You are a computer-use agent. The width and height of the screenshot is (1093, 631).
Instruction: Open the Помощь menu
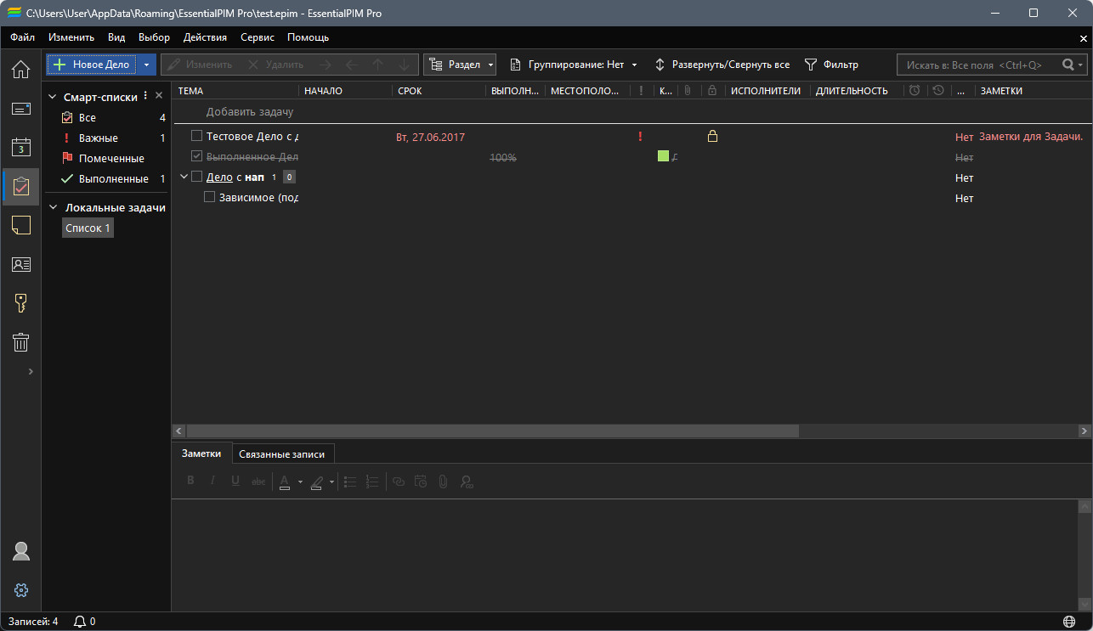(x=308, y=37)
